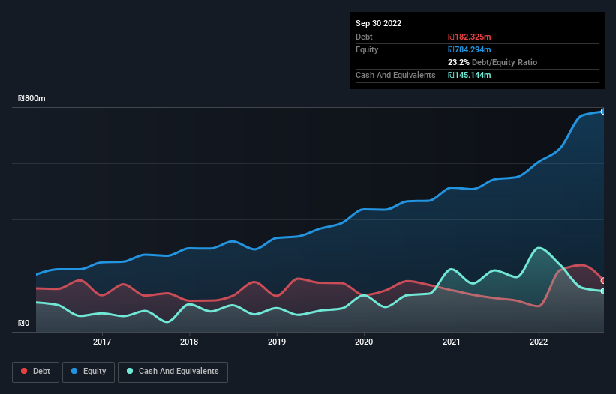The image size is (616, 394).
Task: Click the Debt label in tooltip
Action: [x=364, y=37]
